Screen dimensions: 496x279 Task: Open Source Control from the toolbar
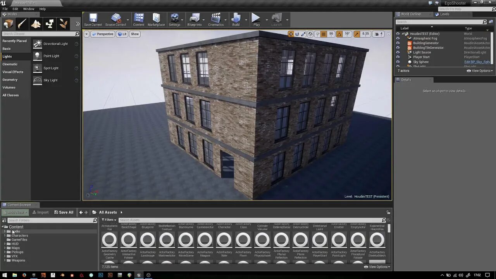(x=115, y=20)
